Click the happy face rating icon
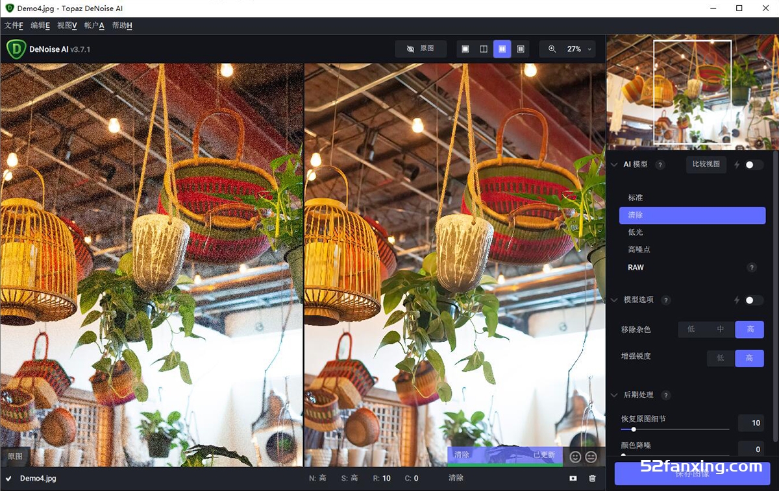779x491 pixels. [x=575, y=457]
